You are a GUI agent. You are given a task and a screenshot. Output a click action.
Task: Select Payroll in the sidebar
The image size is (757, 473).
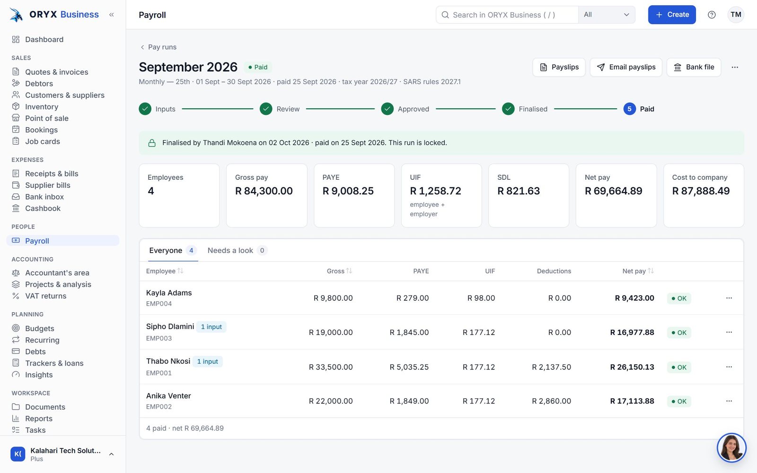click(63, 241)
